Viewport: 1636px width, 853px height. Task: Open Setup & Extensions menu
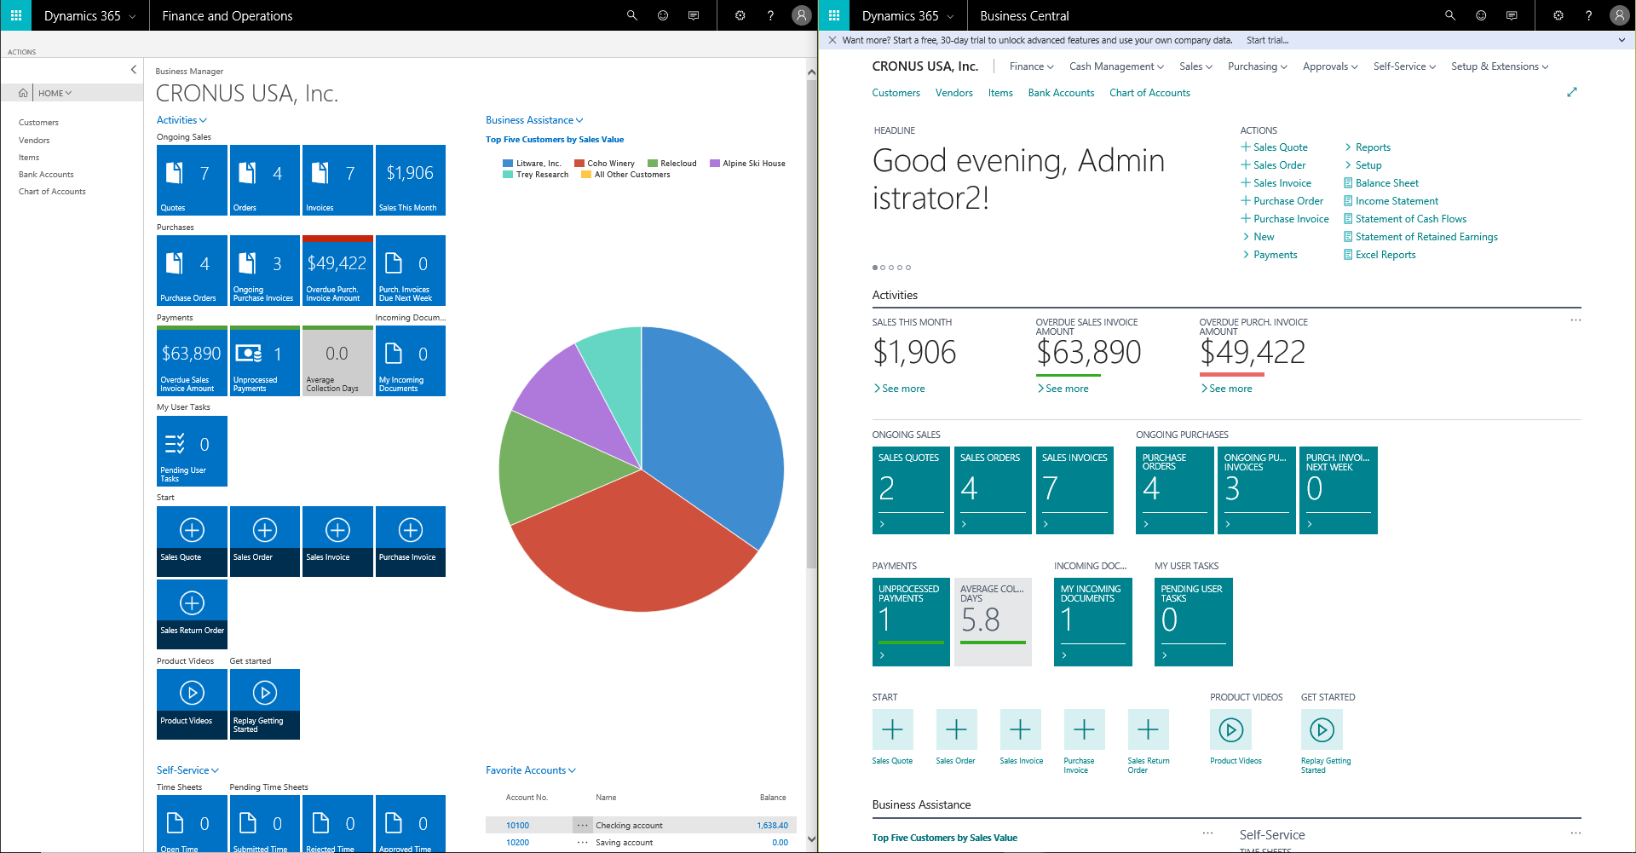[1500, 66]
